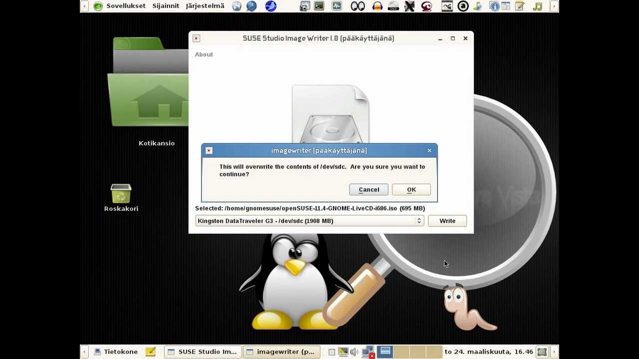Click the disk image icon in Image Writer
639x359 pixels.
[x=330, y=114]
